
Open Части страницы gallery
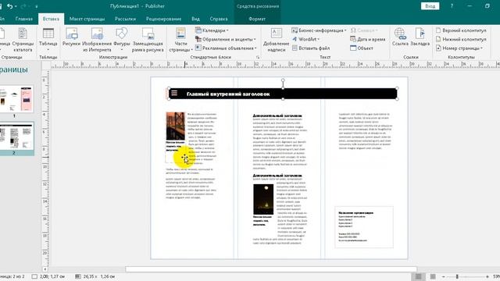click(x=180, y=40)
